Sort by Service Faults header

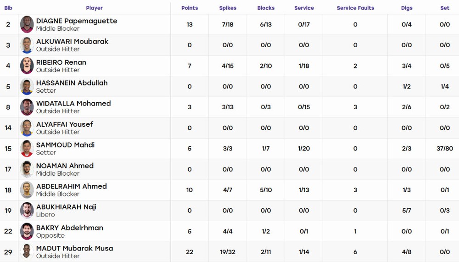click(355, 8)
